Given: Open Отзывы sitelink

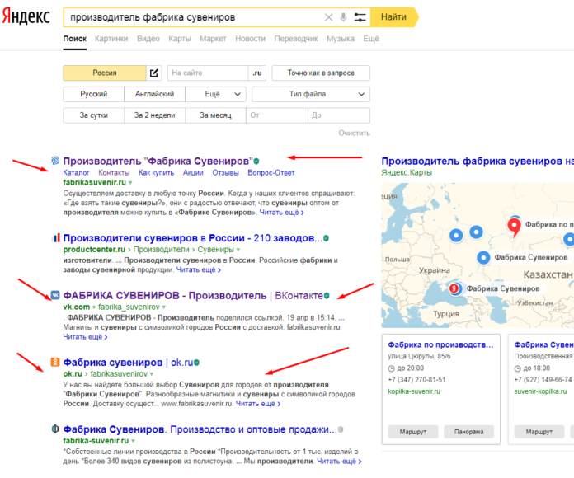Looking at the screenshot, I should [x=225, y=172].
